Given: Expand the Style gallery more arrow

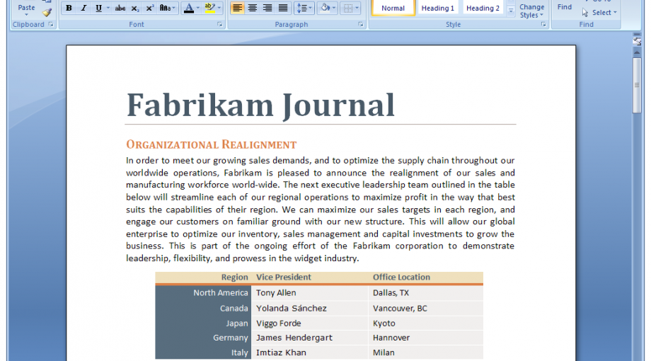Looking at the screenshot, I should pyautogui.click(x=511, y=10).
